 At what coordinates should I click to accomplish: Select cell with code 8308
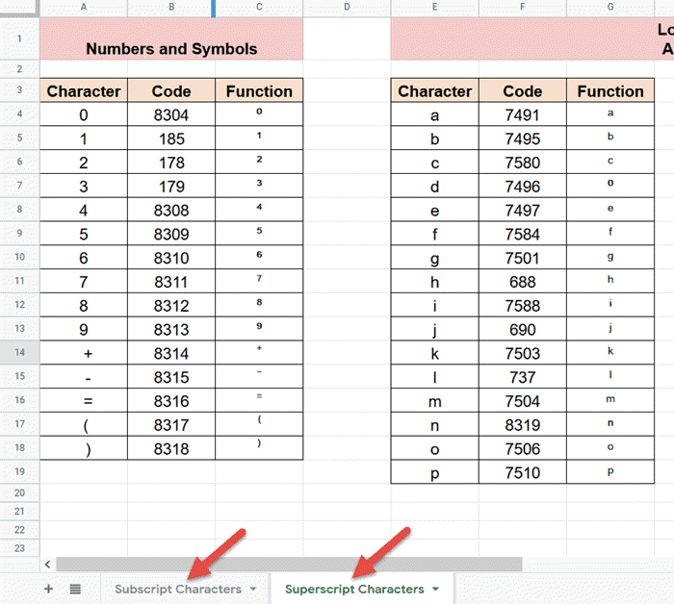click(x=171, y=210)
